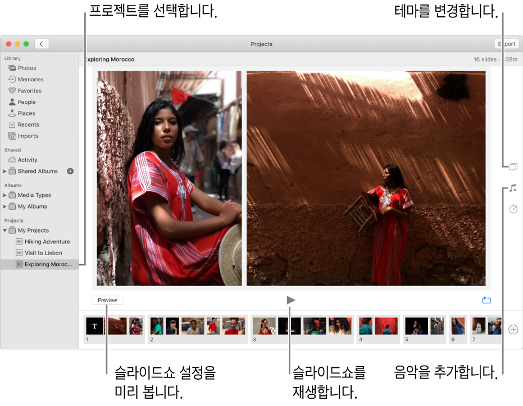This screenshot has width=523, height=406.
Task: Select slide group 4 in the filmstrip
Action: (x=378, y=329)
